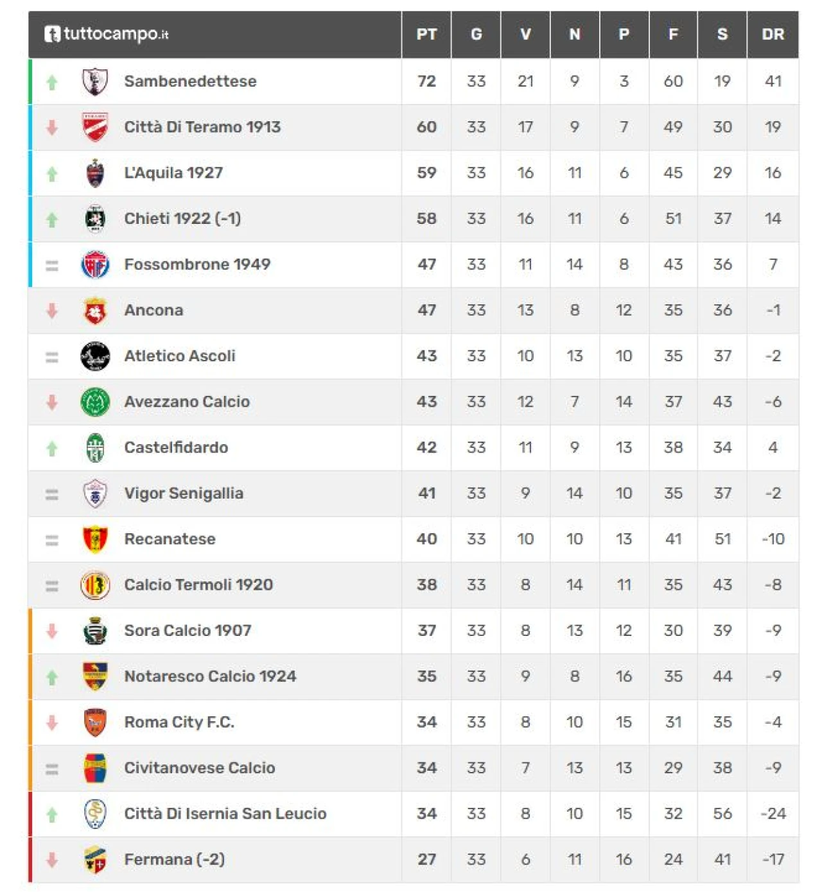Click the Fermana team crest
The width and height of the screenshot is (822, 892).
pos(95,860)
